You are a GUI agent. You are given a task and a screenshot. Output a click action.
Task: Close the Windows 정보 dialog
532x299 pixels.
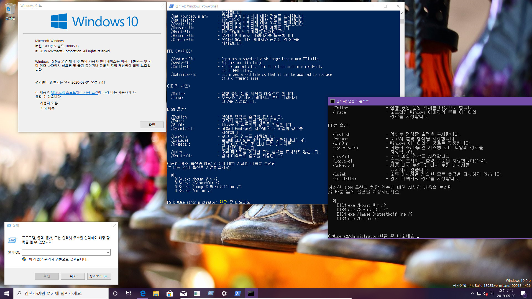(162, 6)
